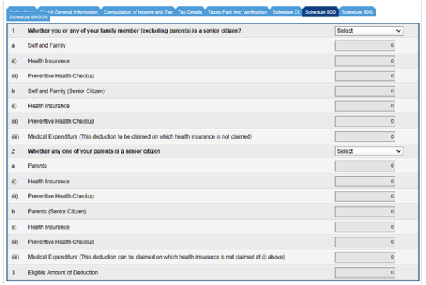The width and height of the screenshot is (426, 285).
Task: Click the Schedule 80D tab
Action: click(320, 12)
